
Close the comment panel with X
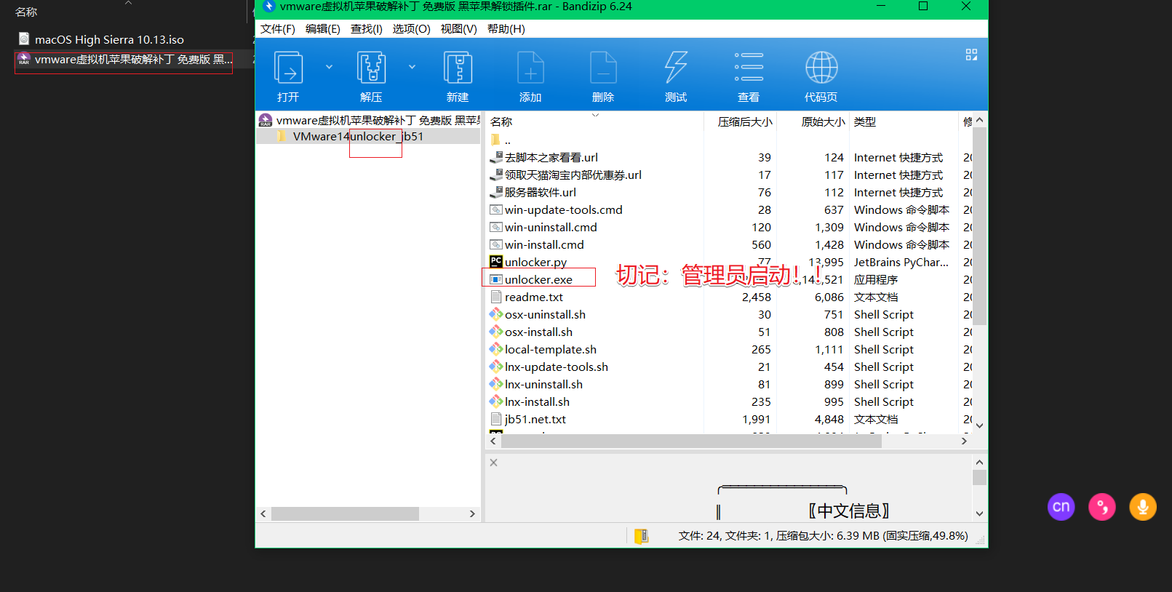click(x=493, y=463)
